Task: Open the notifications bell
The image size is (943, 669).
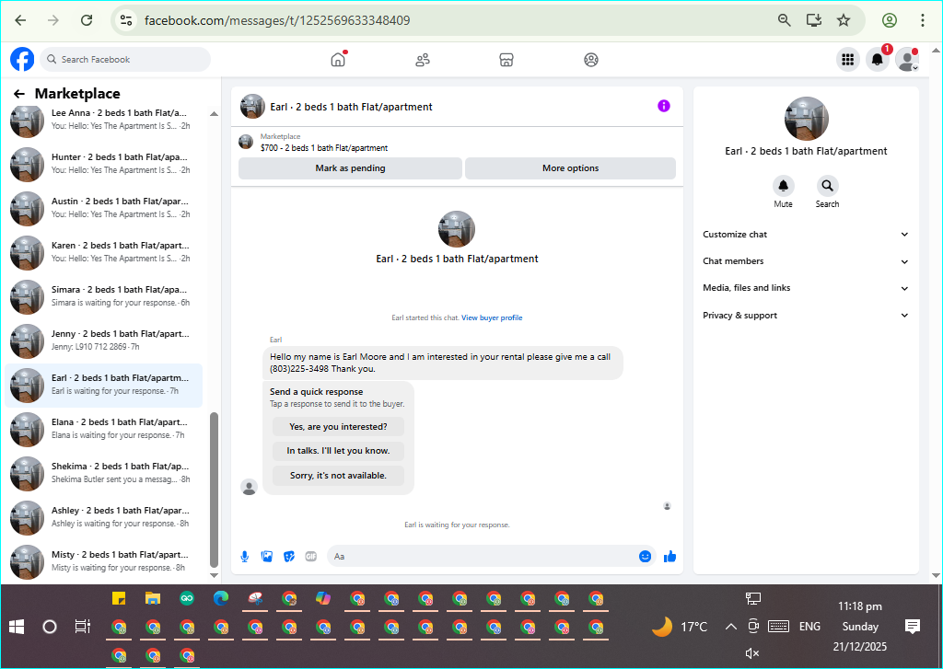Action: 878,60
